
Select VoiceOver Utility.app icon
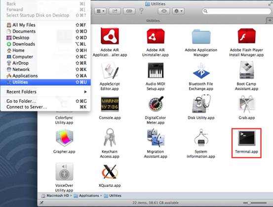[x=64, y=172]
